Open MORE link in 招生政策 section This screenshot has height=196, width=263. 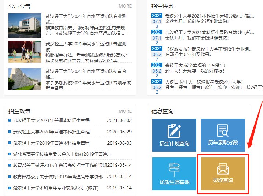(x=125, y=111)
